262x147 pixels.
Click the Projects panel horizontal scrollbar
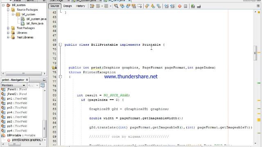24,73
